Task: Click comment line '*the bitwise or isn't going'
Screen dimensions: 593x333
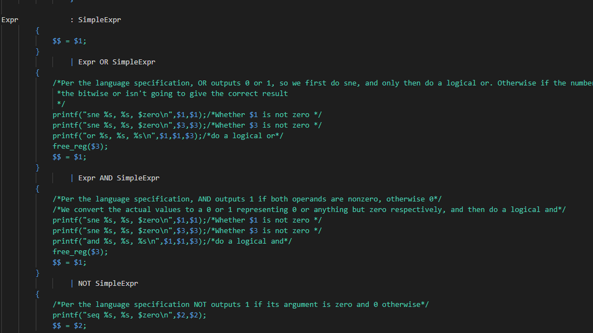Action: click(x=173, y=94)
